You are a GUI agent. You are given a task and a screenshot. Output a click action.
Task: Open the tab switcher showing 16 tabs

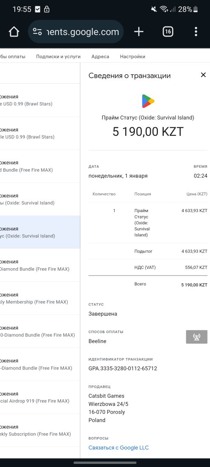168,32
